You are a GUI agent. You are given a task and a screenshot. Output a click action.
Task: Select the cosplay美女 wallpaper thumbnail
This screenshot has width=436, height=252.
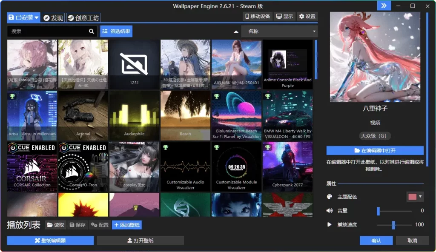[x=134, y=166]
